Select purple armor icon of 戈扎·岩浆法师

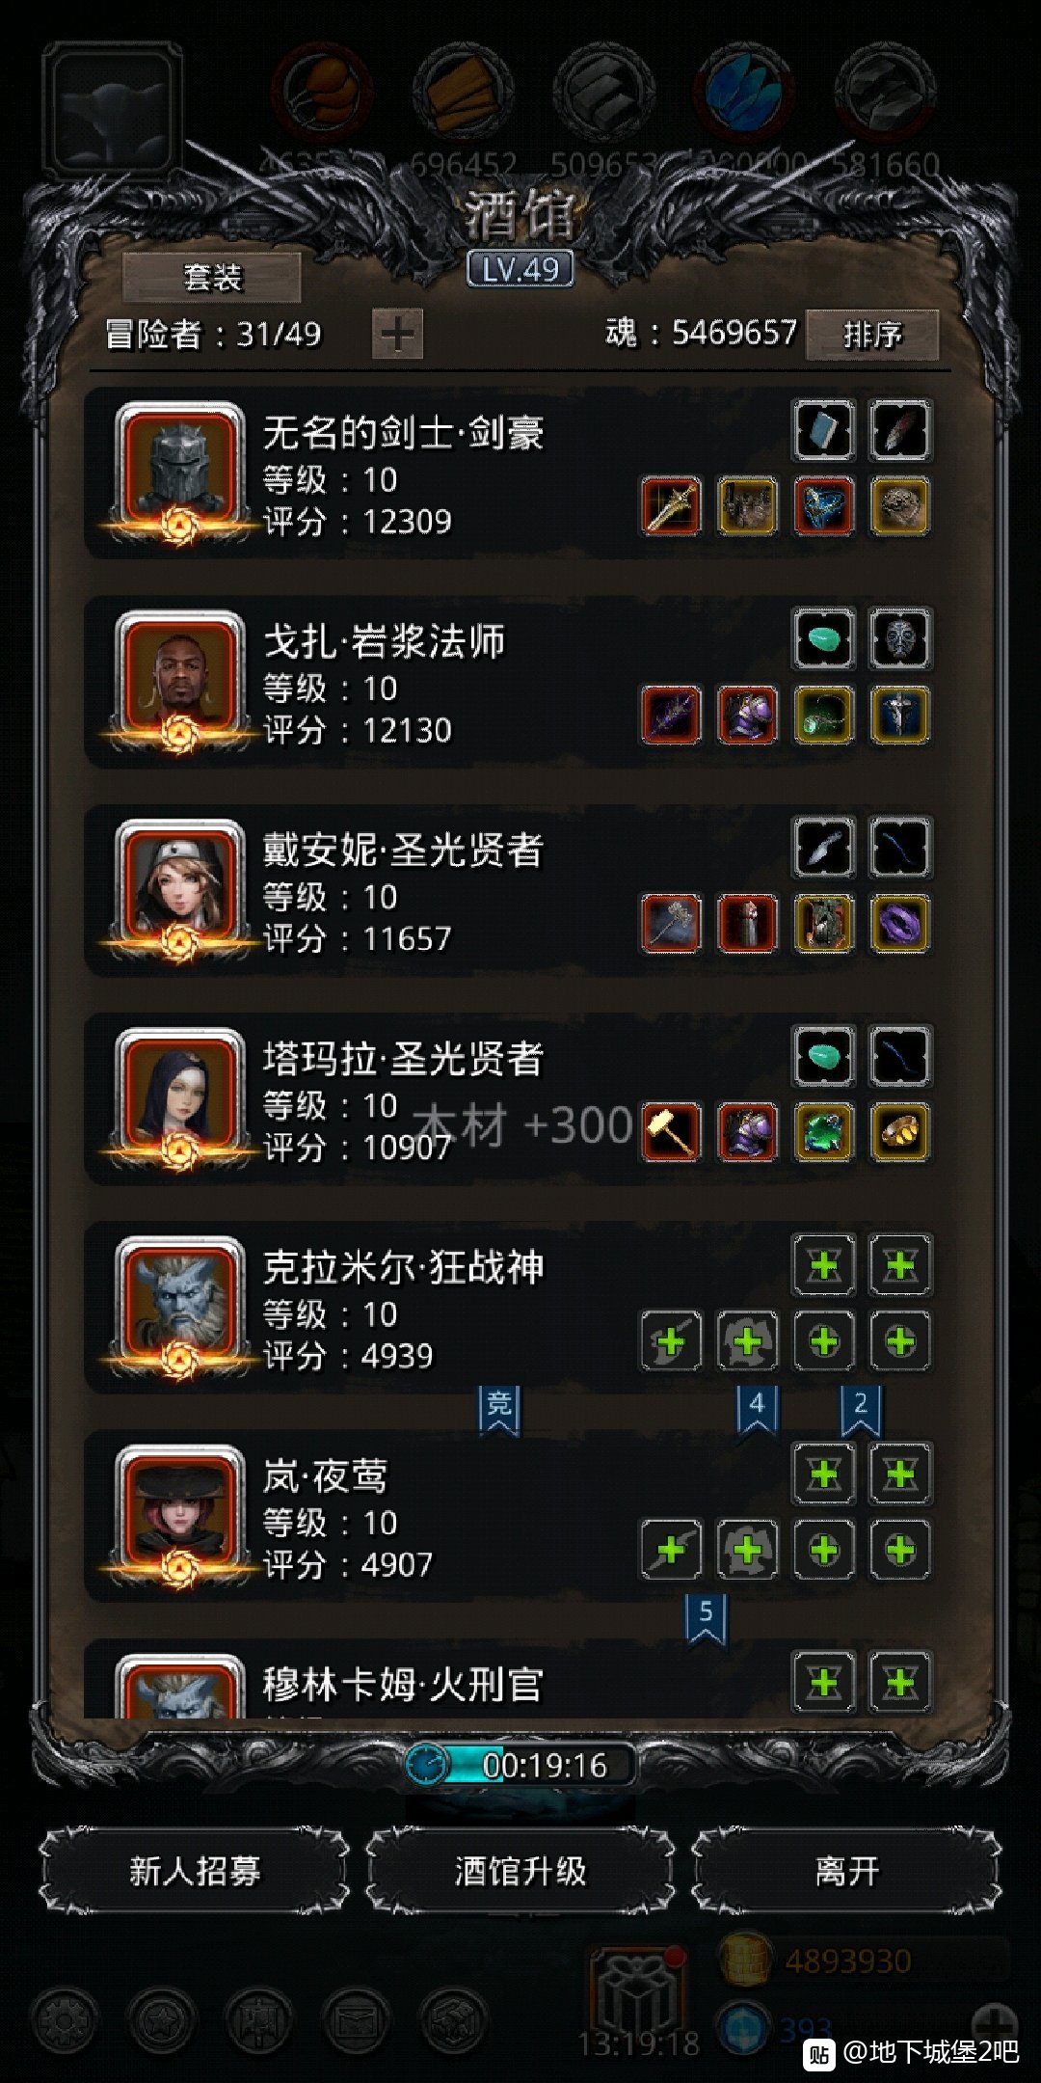[x=747, y=716]
